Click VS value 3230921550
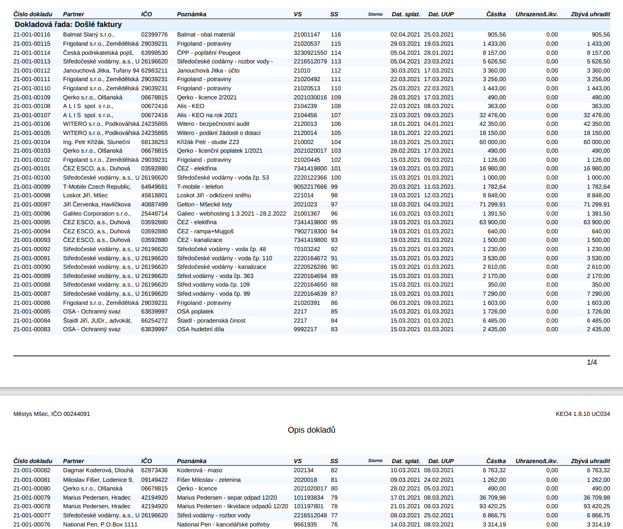This screenshot has height=529, width=623. click(x=310, y=53)
